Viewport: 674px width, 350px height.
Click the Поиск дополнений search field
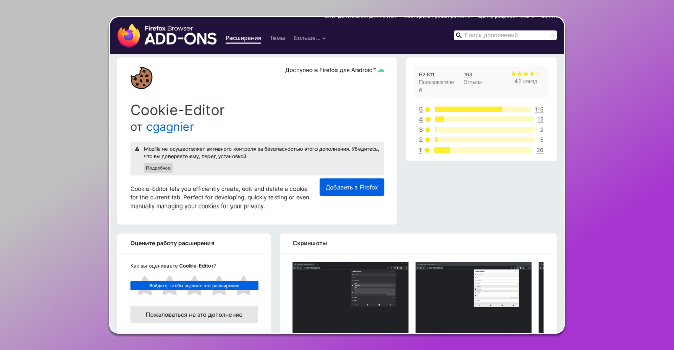pyautogui.click(x=504, y=35)
